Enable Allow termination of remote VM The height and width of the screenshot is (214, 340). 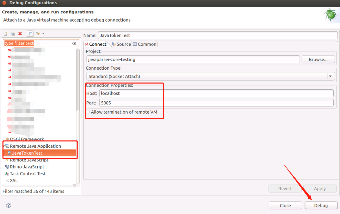(x=88, y=112)
